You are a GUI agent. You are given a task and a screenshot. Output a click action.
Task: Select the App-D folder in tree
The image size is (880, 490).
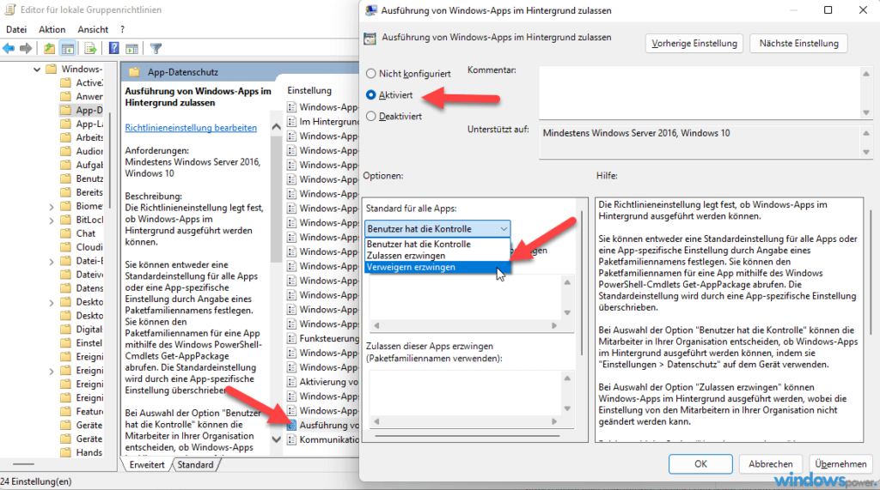82,111
